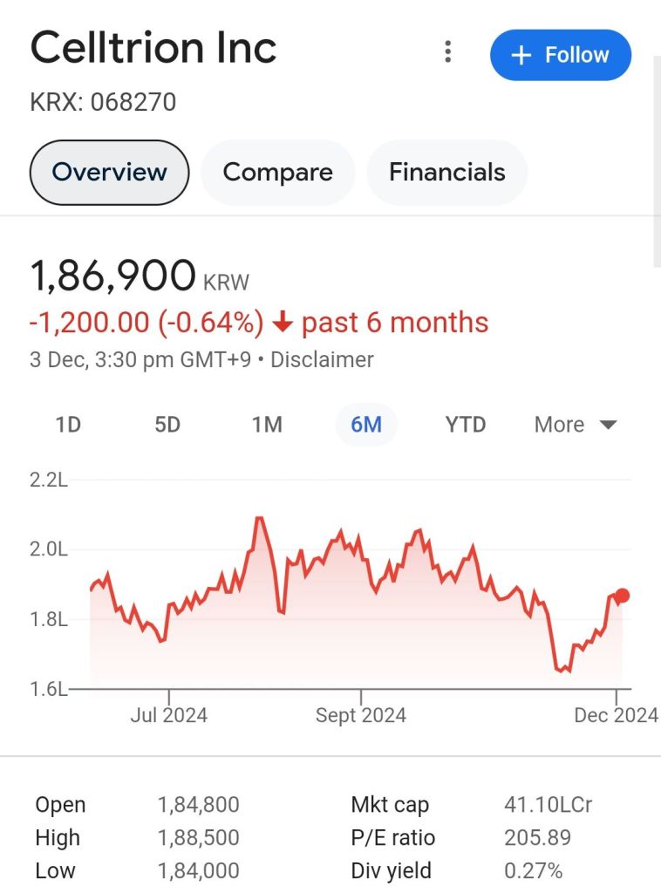Select the 6M time range
Viewport: 661px width, 893px height.
(x=366, y=425)
